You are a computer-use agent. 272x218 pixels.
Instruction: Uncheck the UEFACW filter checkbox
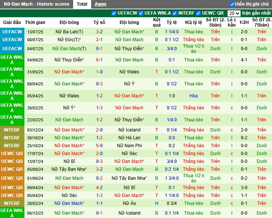[x=114, y=13]
